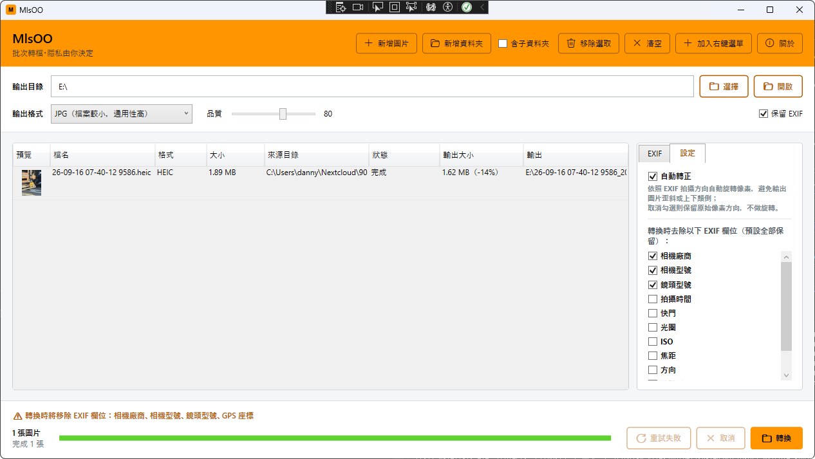The height and width of the screenshot is (459, 815).
Task: Click the 1.62 MB（-14%）output size cell
Action: tap(471, 173)
